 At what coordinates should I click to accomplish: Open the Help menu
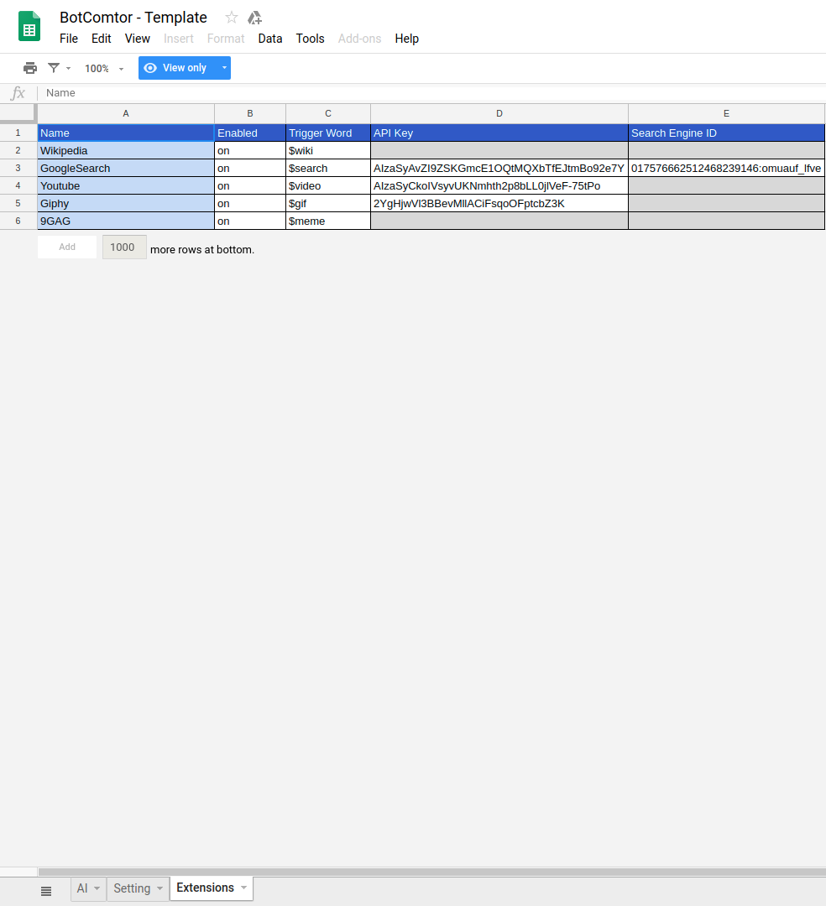[x=407, y=39]
